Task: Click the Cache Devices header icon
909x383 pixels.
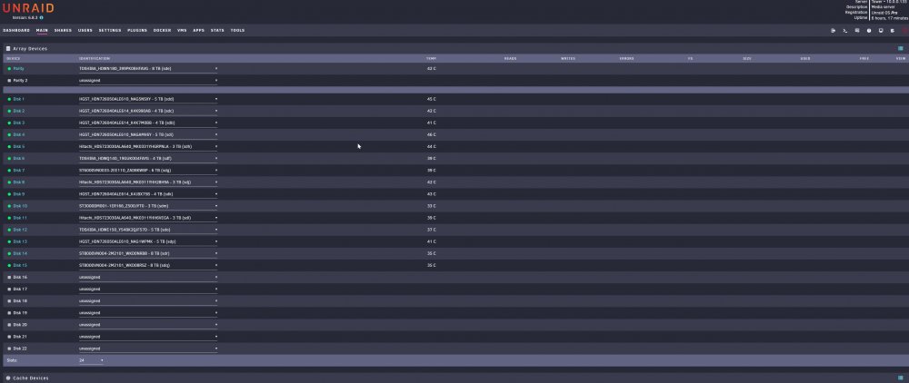Action: [8, 378]
